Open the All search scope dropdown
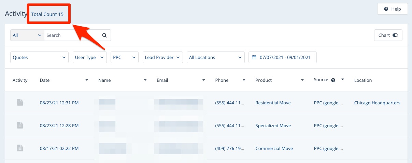Viewport: 412px width, 163px height. point(27,35)
